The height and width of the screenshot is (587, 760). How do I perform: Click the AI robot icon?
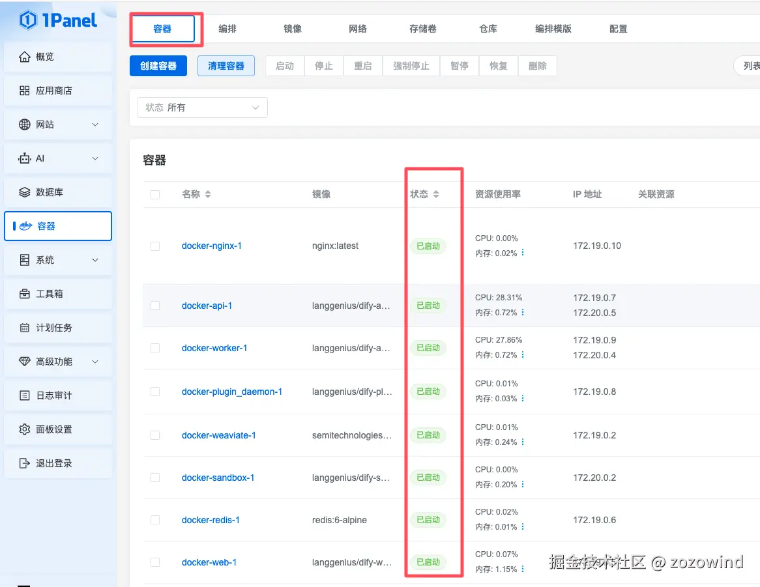point(24,158)
